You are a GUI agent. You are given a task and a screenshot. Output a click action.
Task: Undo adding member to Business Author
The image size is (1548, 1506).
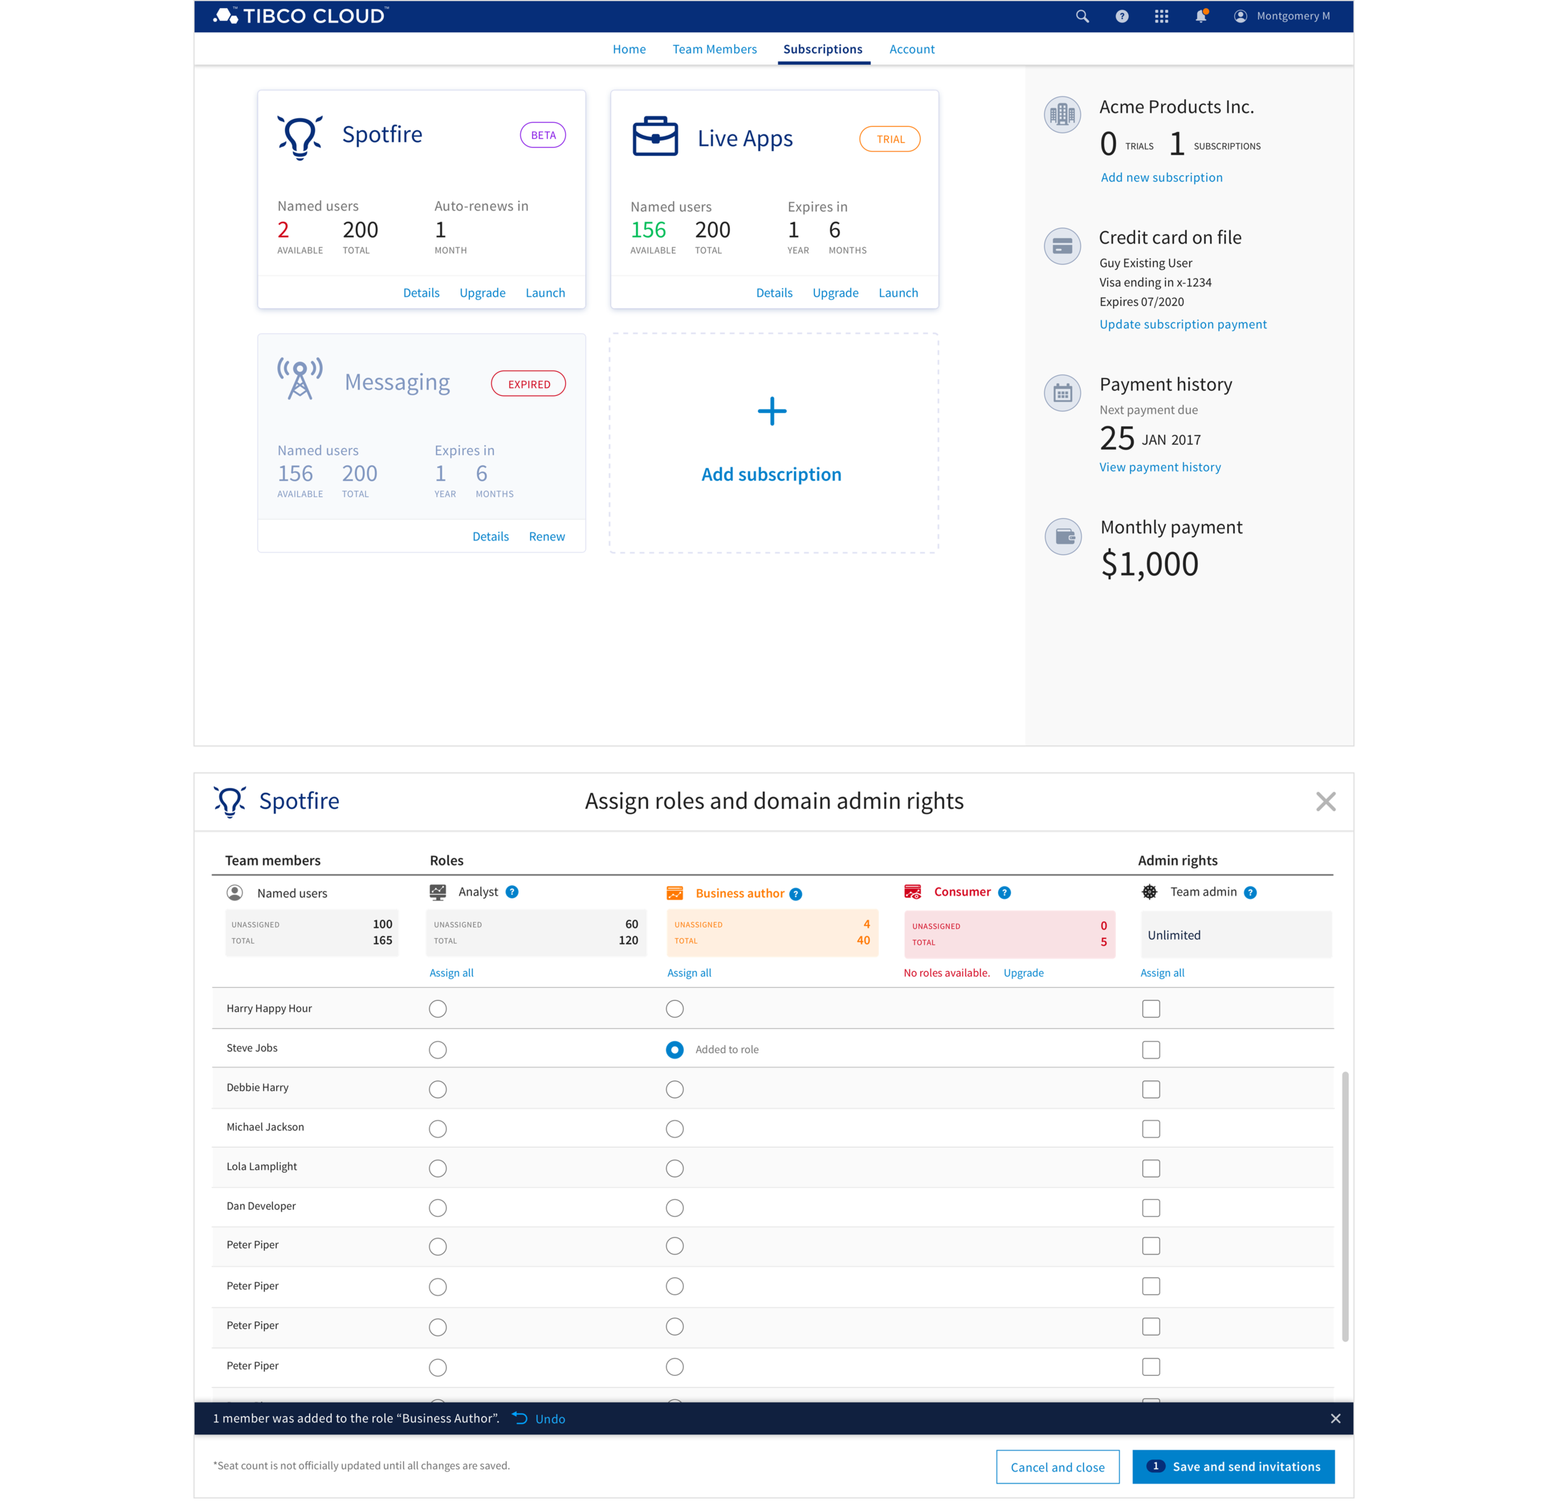(x=539, y=1418)
